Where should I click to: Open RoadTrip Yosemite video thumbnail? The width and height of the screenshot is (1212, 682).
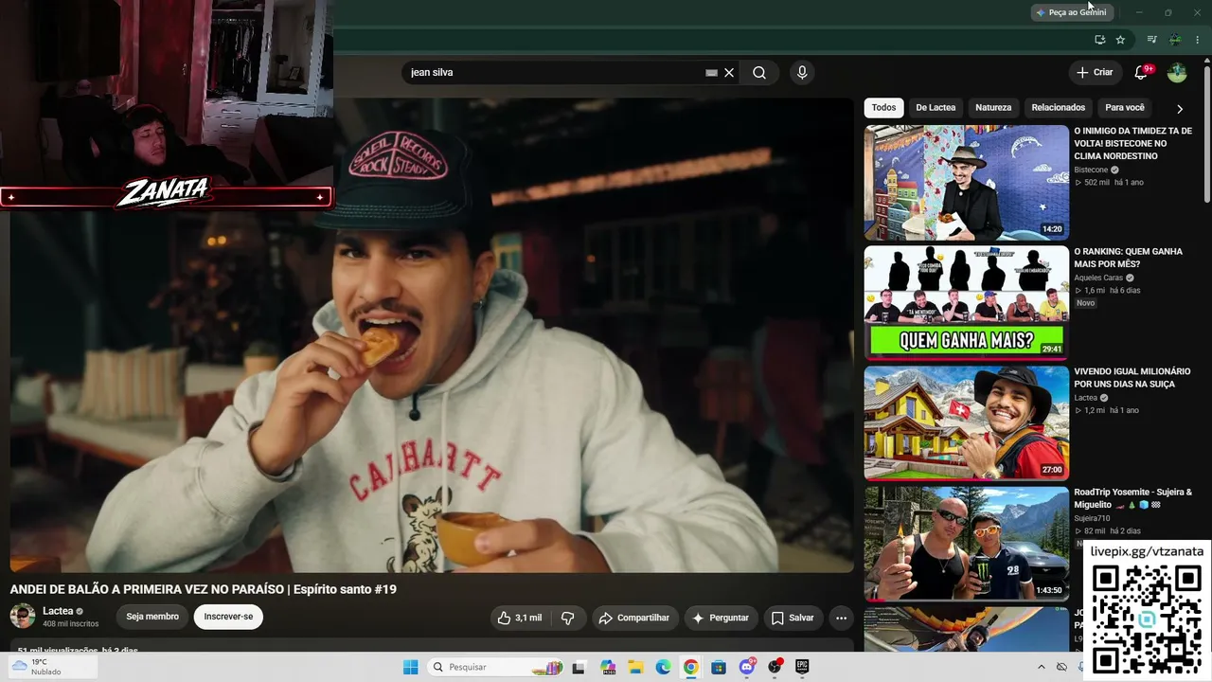(966, 544)
